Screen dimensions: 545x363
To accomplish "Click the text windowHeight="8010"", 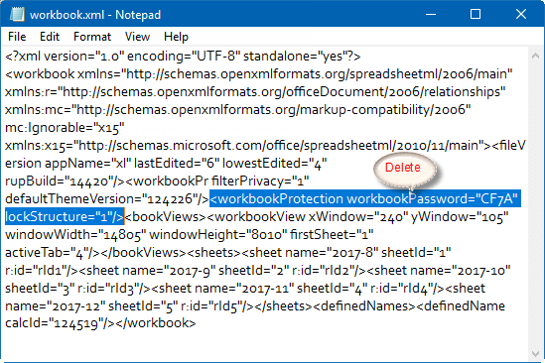I will pos(217,234).
